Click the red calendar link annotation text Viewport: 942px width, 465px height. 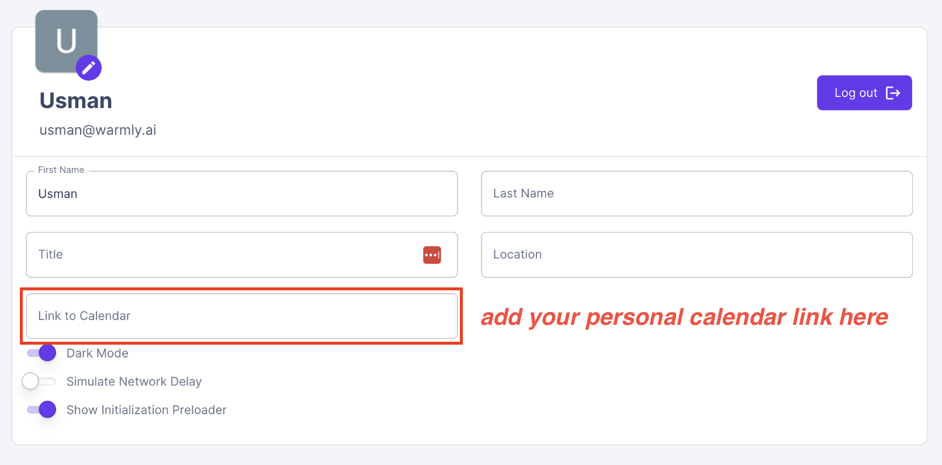point(684,317)
